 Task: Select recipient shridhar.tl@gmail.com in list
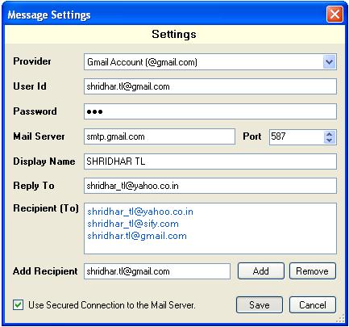[x=137, y=236]
